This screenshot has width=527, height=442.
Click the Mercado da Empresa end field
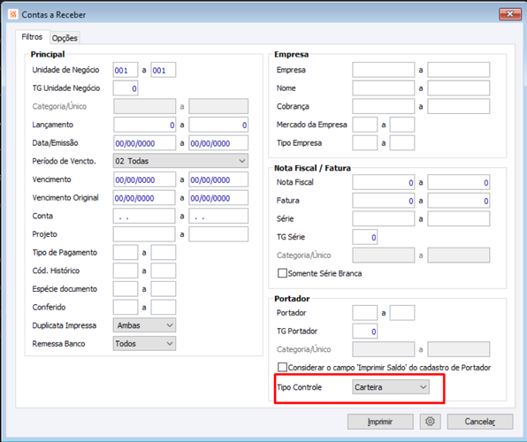click(402, 125)
